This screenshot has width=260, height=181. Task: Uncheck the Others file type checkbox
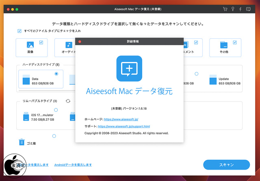tap(235, 42)
